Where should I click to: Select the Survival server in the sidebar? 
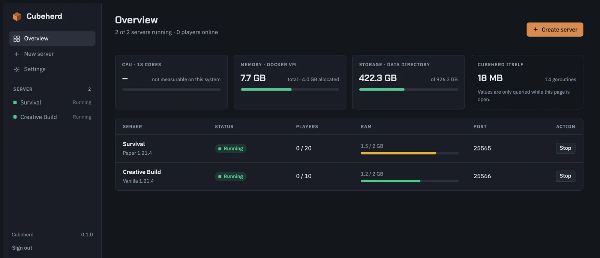coord(52,102)
